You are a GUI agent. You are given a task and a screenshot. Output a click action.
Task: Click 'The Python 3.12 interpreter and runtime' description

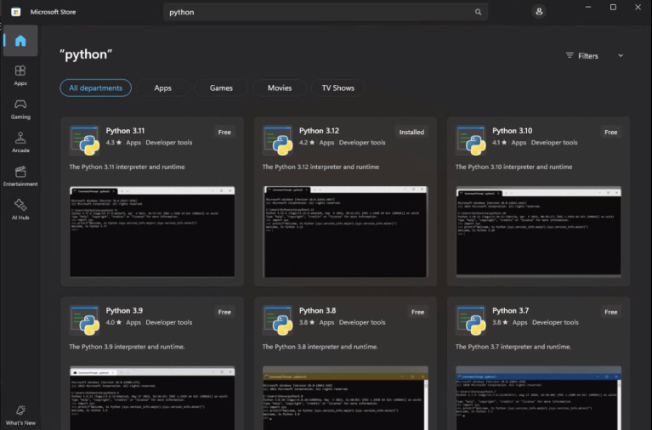click(x=320, y=167)
